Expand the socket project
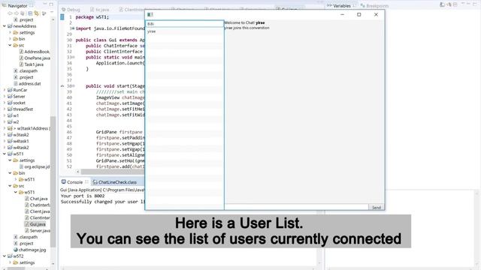This screenshot has width=481, height=270. [x=5, y=103]
